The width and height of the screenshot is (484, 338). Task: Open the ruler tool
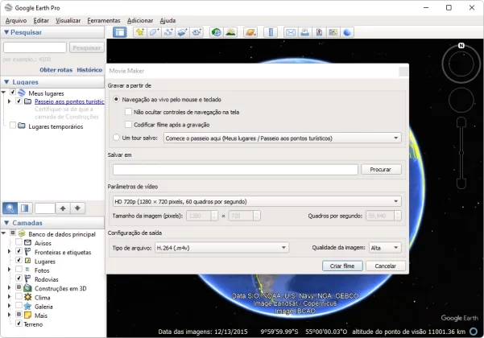271,32
